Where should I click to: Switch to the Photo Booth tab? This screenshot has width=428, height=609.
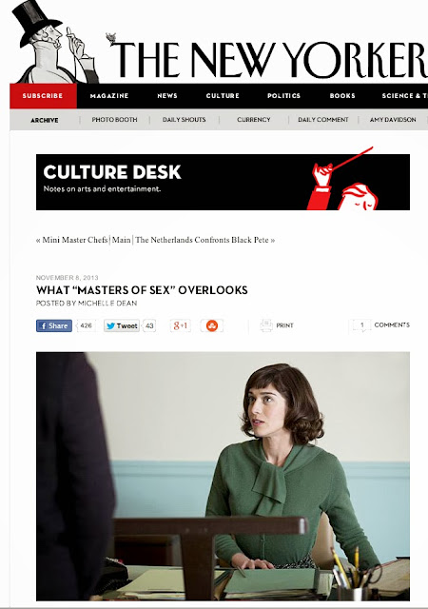pos(114,120)
